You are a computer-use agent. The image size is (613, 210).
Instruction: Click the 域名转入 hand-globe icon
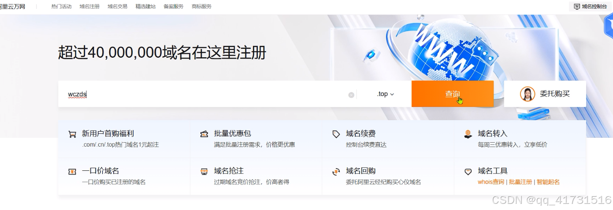468,134
